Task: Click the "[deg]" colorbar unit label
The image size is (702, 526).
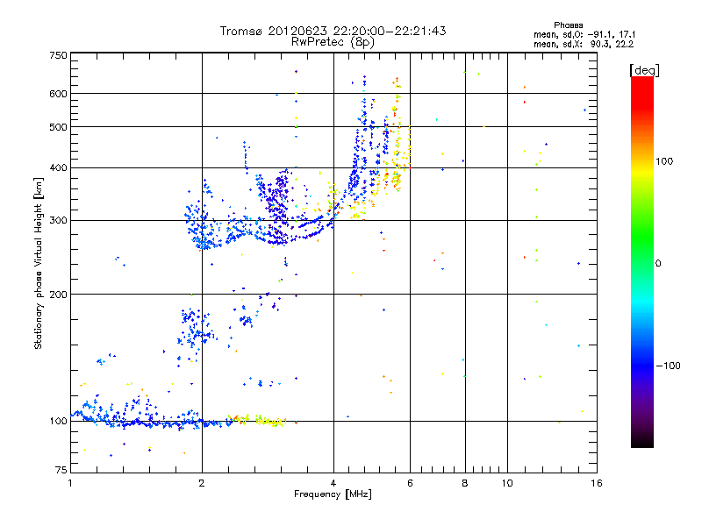Action: click(x=644, y=70)
